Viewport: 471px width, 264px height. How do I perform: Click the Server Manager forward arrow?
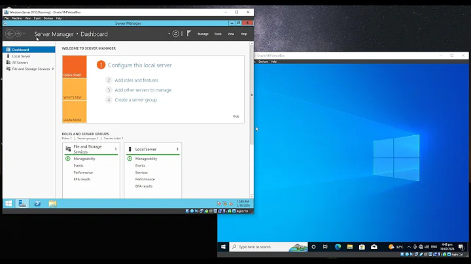[18, 34]
